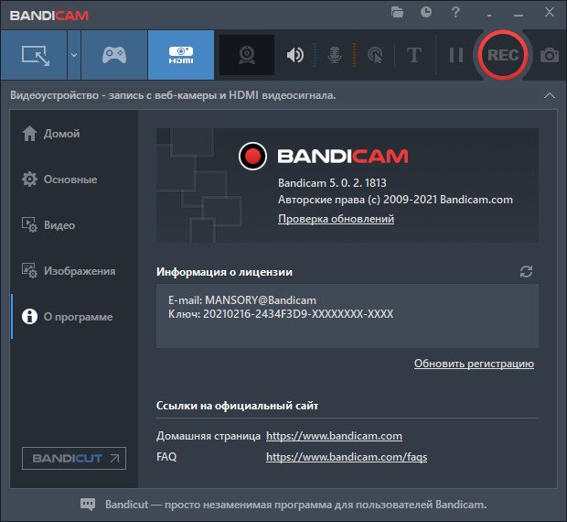The width and height of the screenshot is (567, 522).
Task: Open recording mode dropdown arrow
Action: (x=73, y=55)
